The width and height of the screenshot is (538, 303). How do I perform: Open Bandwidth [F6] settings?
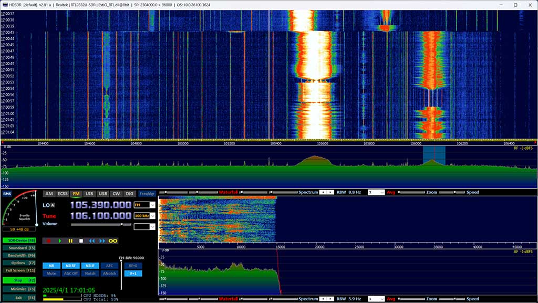pos(19,255)
